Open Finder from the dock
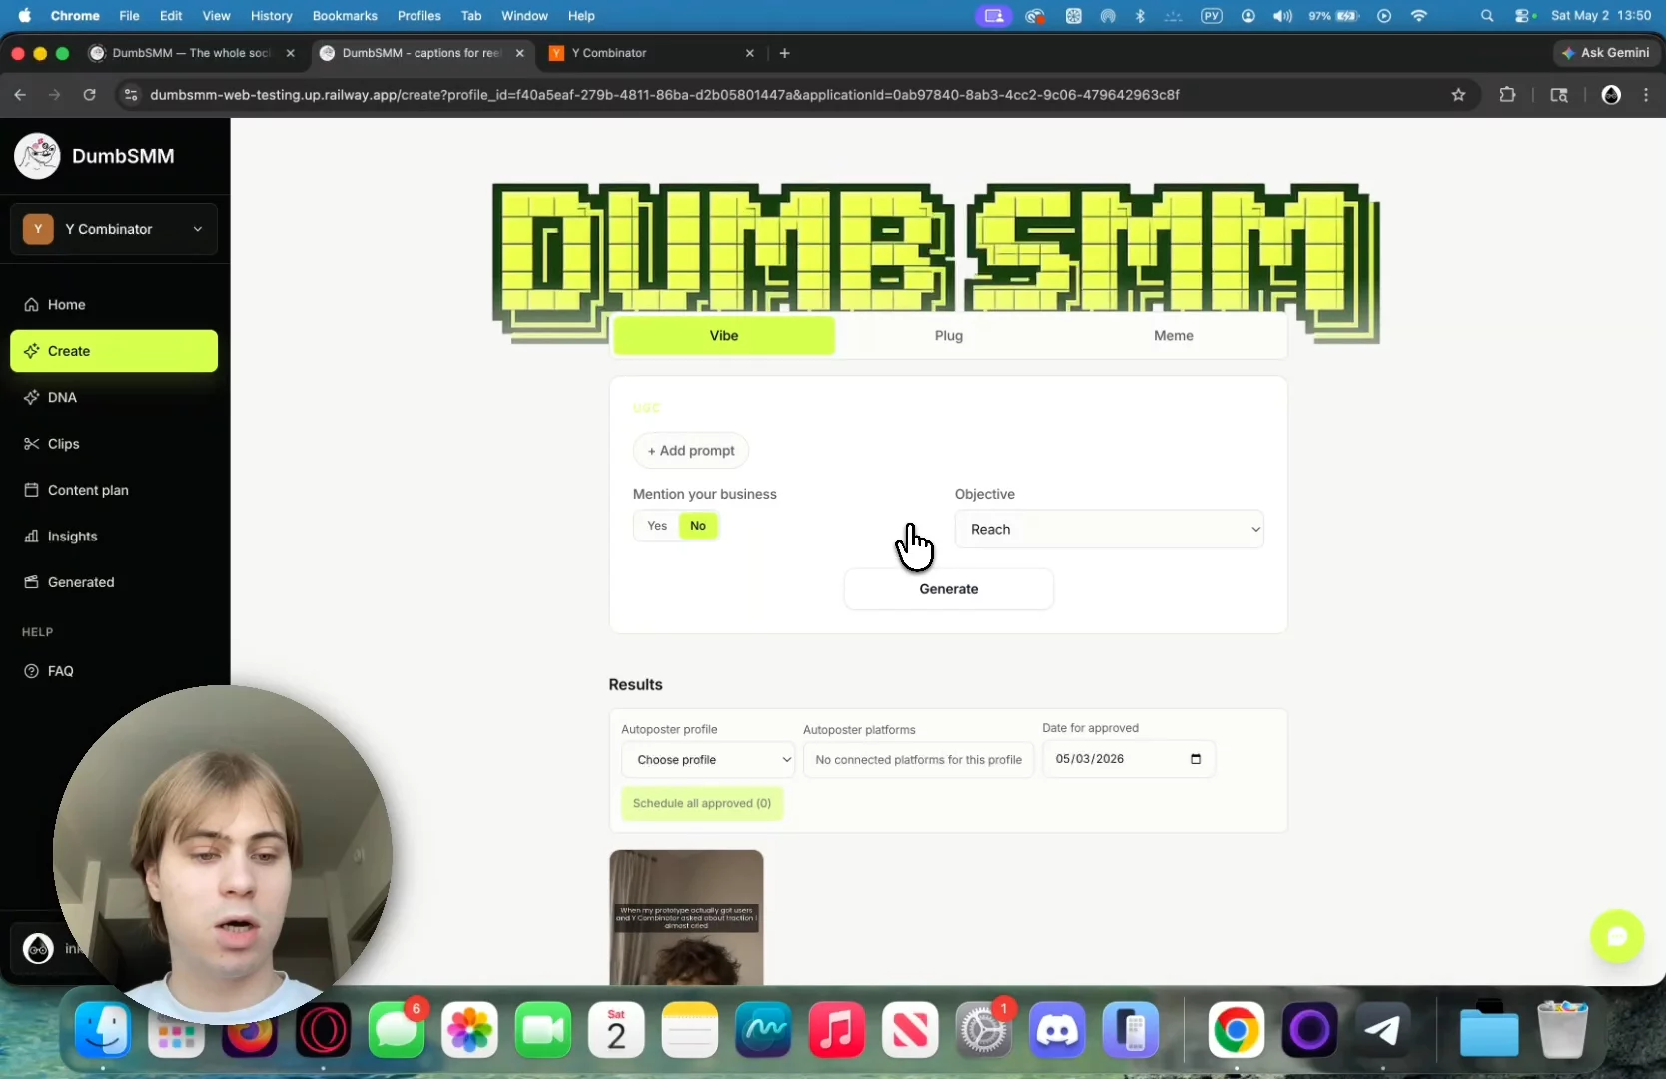The image size is (1666, 1079). tap(103, 1030)
